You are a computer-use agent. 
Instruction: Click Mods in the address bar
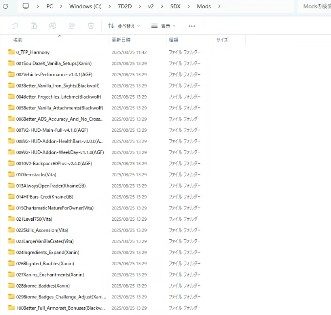(204, 6)
